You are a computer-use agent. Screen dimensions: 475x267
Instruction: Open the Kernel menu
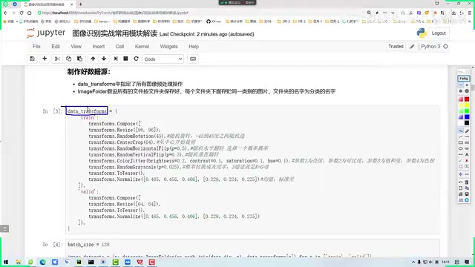click(x=142, y=47)
